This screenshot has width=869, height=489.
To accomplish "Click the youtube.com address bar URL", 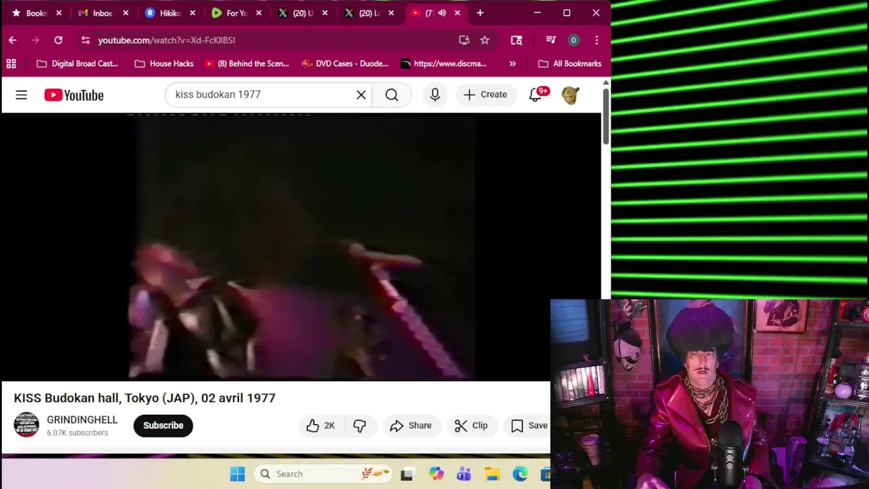I will pos(166,40).
